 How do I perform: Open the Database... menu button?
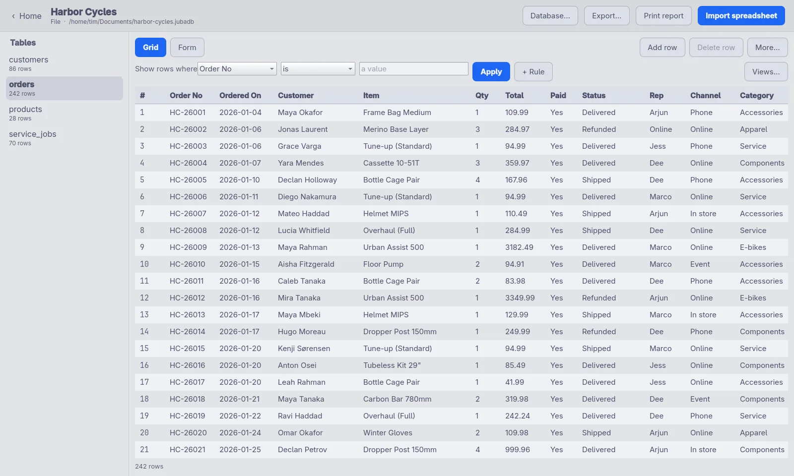coord(550,16)
